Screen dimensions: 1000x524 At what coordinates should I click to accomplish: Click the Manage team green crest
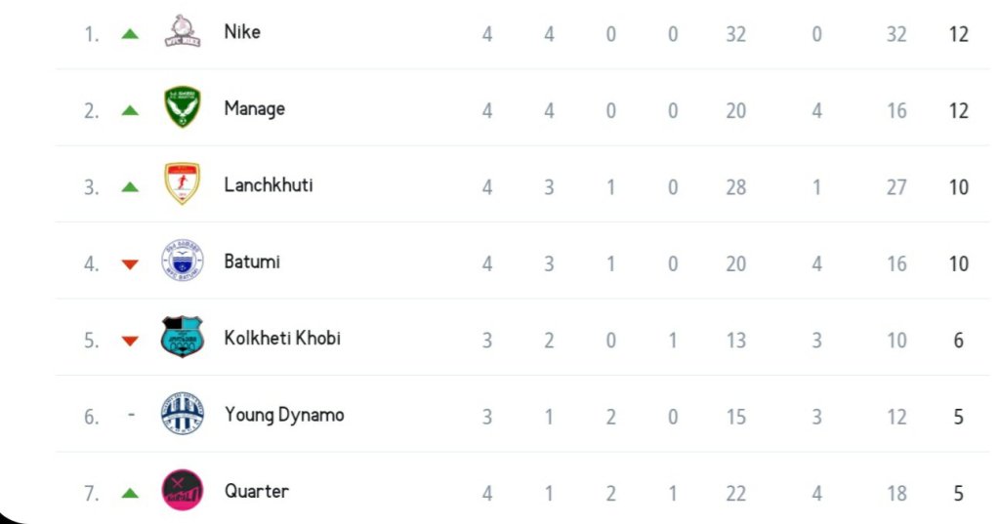click(182, 108)
